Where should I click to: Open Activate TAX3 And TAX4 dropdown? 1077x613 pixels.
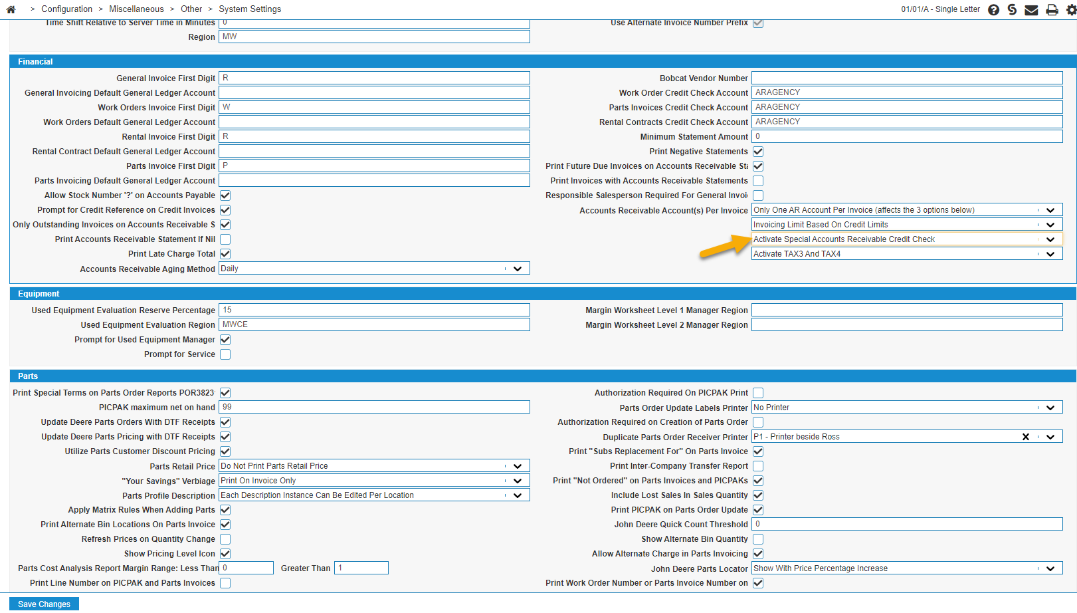click(x=907, y=254)
